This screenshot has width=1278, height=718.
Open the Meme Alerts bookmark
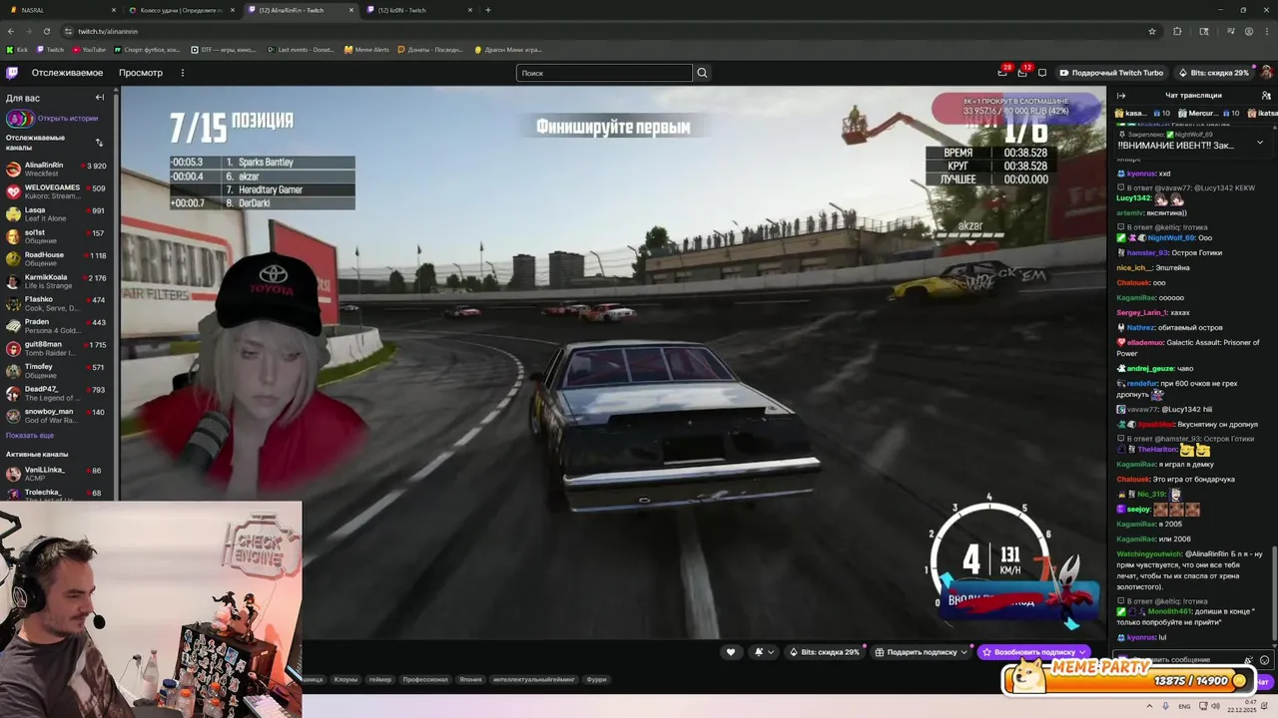pyautogui.click(x=366, y=49)
